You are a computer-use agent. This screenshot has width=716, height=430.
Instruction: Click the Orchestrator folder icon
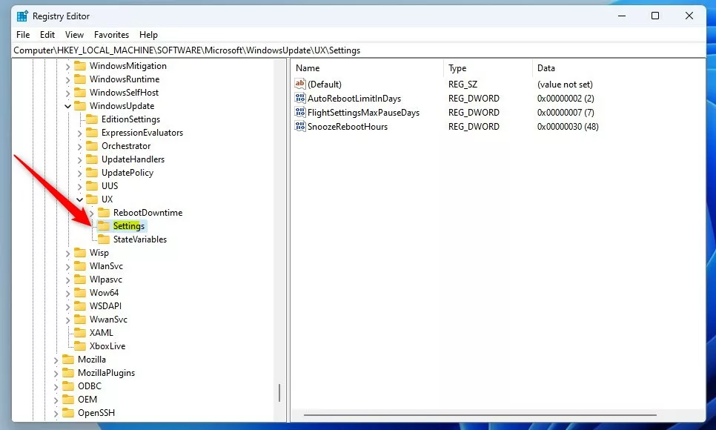(x=92, y=146)
